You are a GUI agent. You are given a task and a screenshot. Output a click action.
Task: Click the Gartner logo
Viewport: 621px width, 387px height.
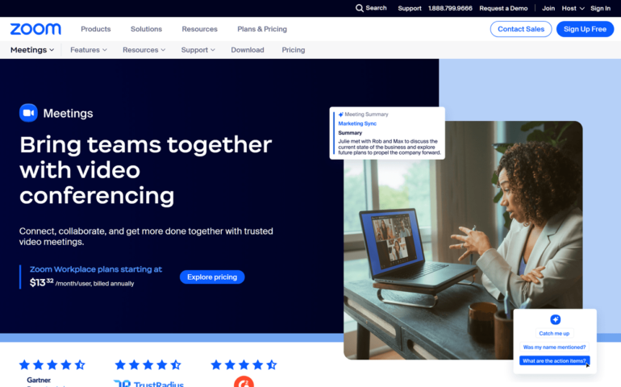click(39, 380)
